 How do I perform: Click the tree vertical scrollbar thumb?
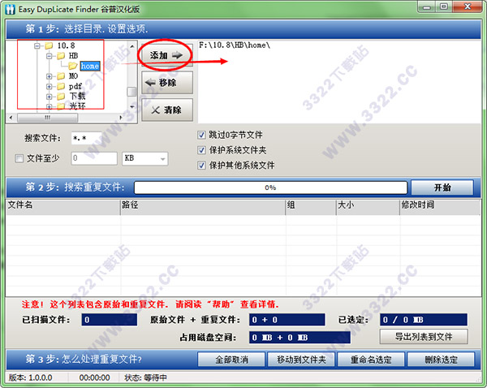131,92
